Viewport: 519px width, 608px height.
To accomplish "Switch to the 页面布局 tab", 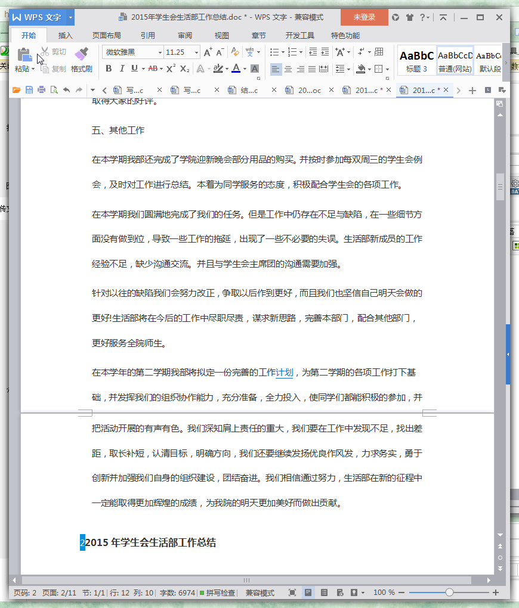I will (x=106, y=35).
